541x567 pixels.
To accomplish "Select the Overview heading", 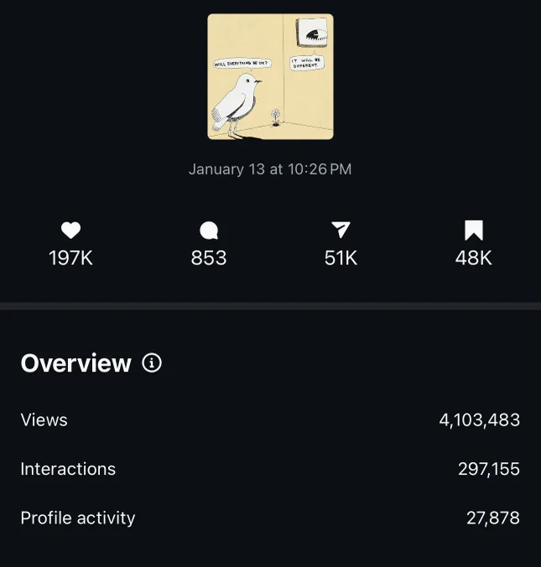I will pyautogui.click(x=76, y=363).
